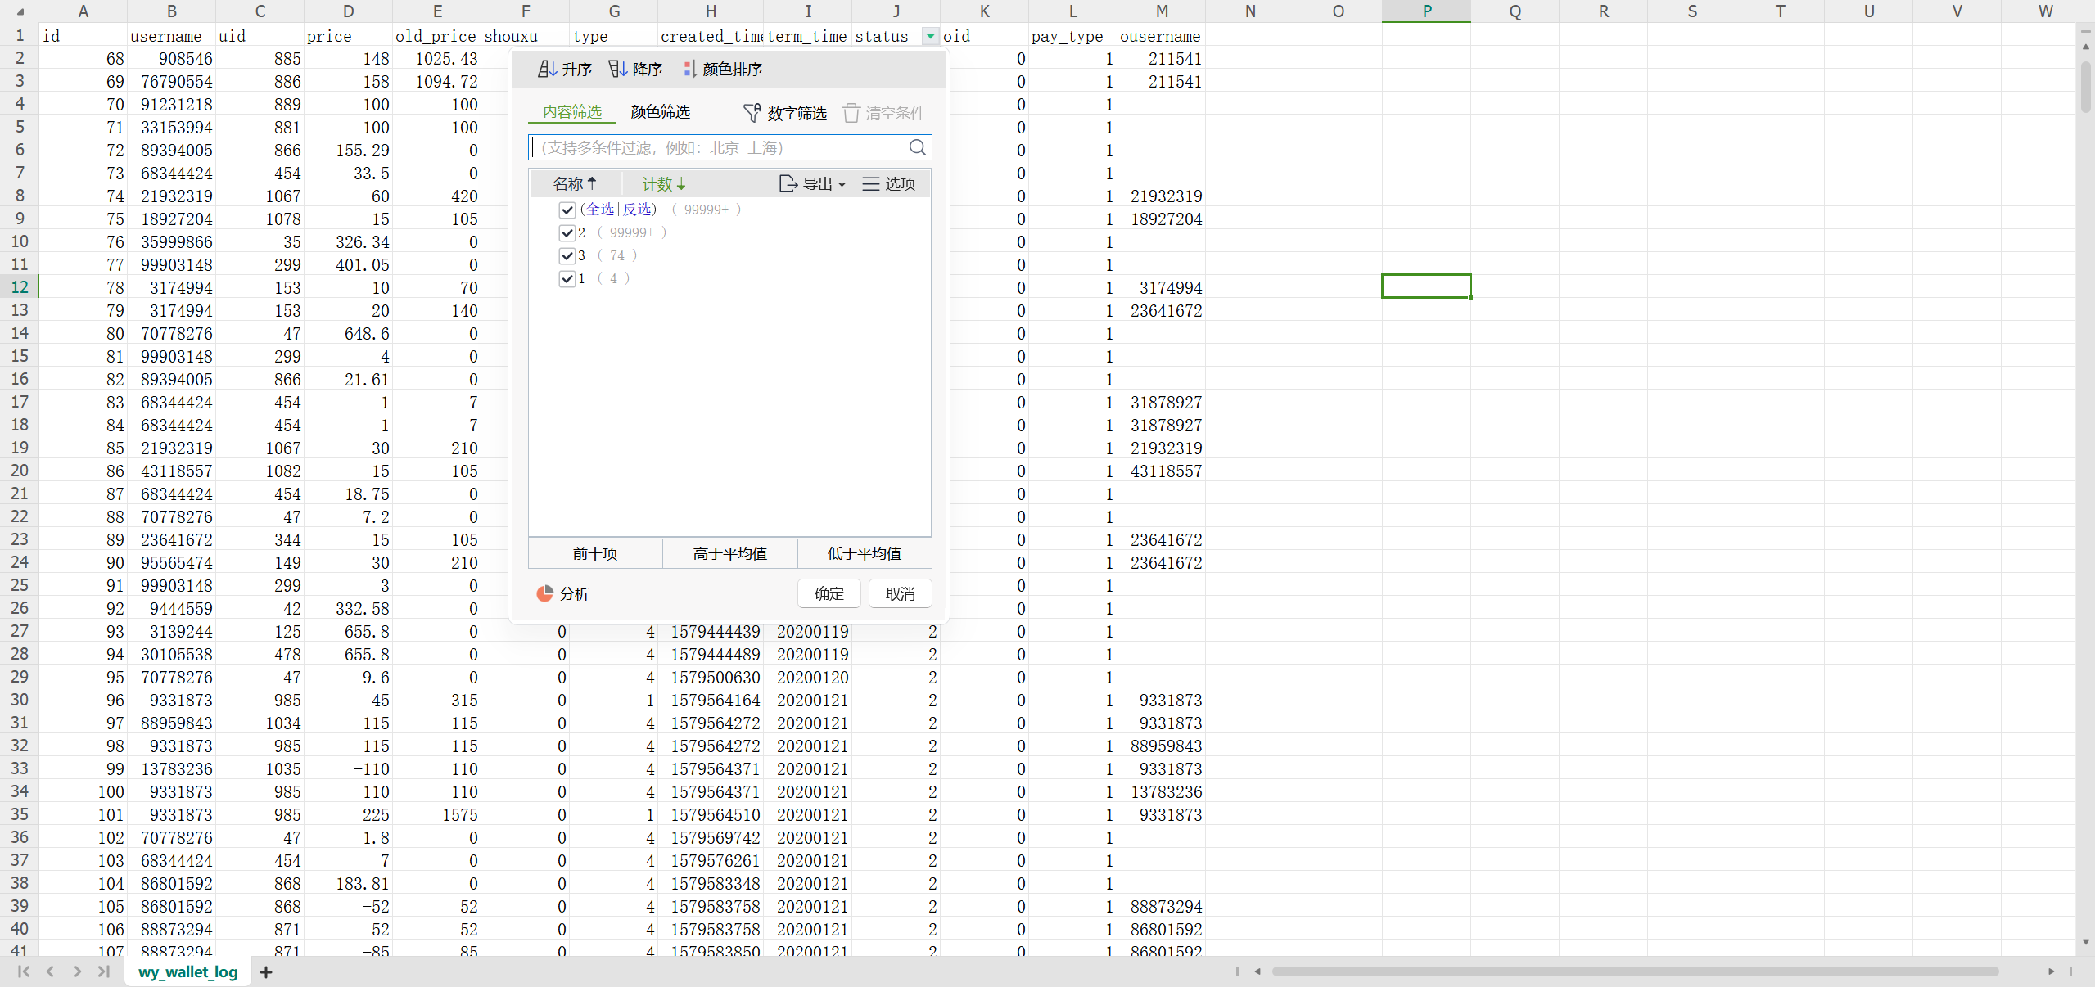This screenshot has width=2095, height=987.
Task: Open 分析 pie chart analysis
Action: [562, 594]
